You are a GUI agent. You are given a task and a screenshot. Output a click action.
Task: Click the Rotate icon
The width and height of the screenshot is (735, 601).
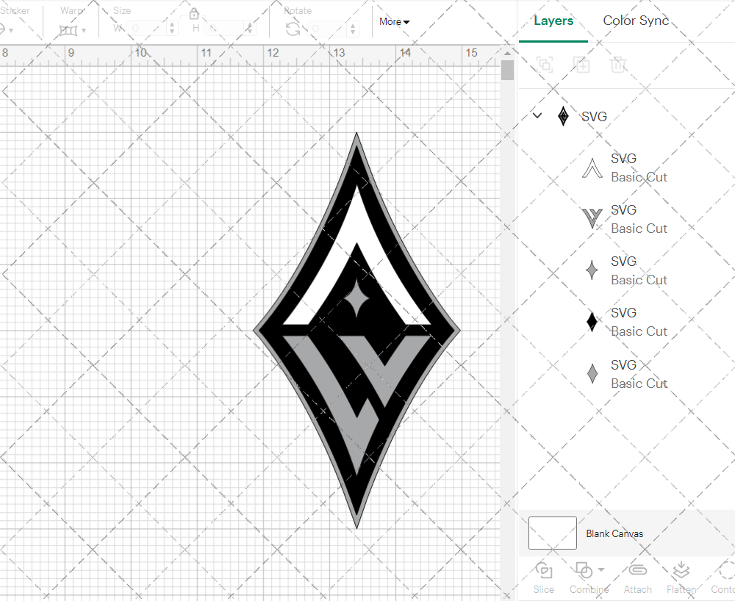293,29
